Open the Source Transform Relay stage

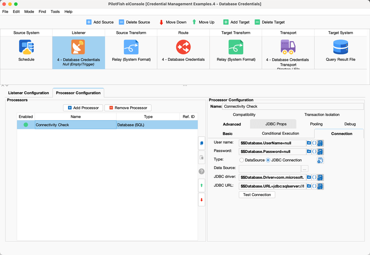point(131,52)
